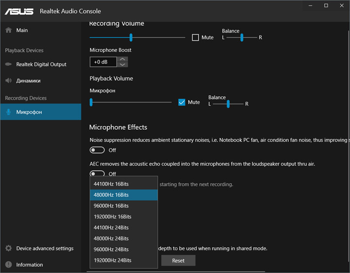Uncheck the Playback Volume Mute checkbox

pyautogui.click(x=182, y=102)
